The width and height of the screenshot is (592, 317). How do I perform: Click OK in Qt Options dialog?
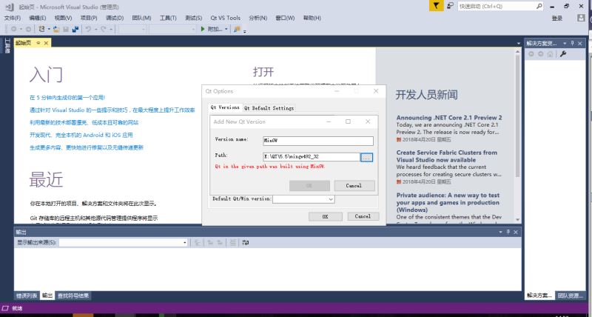(325, 216)
